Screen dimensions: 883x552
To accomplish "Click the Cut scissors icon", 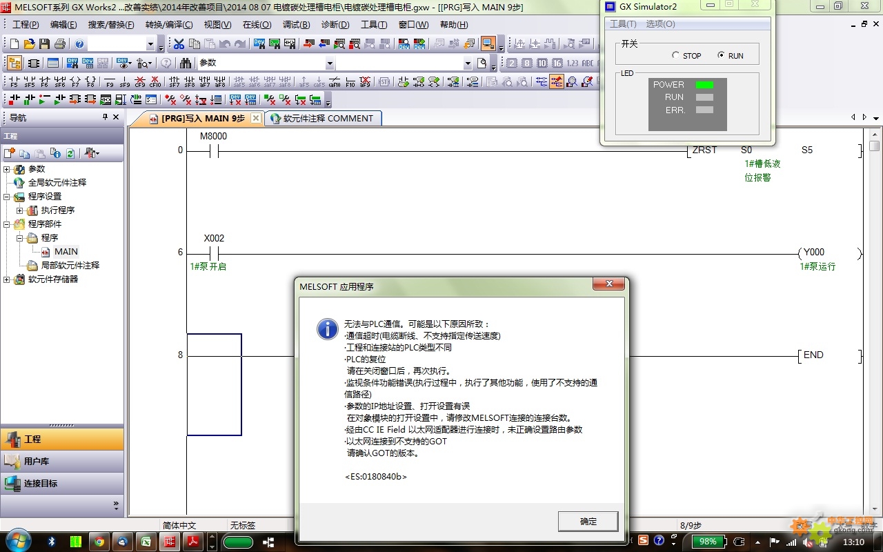I will [179, 43].
